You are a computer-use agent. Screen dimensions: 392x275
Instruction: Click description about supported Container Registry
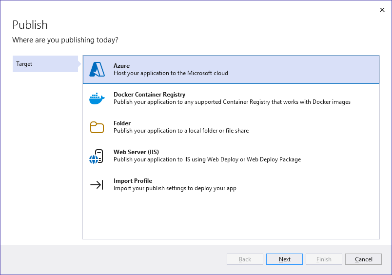232,102
